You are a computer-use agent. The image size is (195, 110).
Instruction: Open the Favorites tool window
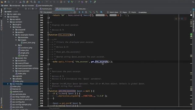(x=1, y=103)
